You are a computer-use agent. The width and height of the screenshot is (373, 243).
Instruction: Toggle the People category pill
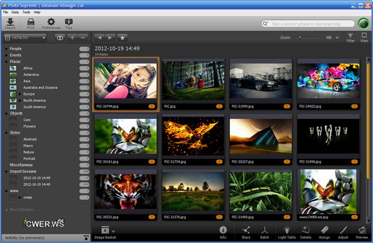point(84,49)
